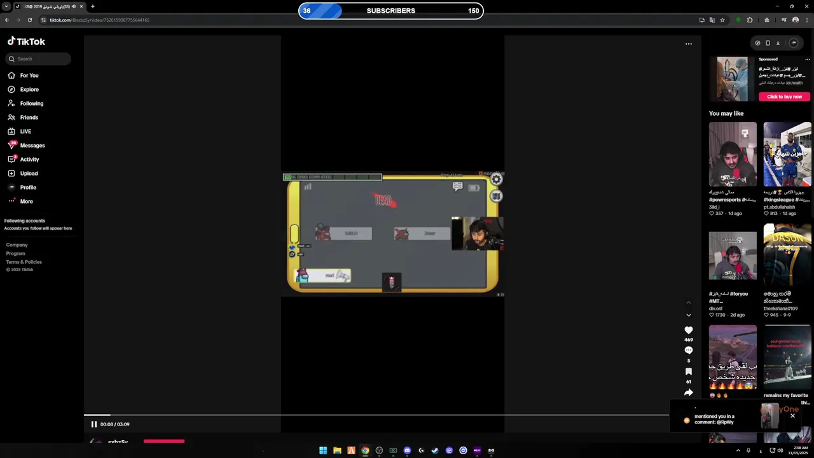Open the taskbar volume control
This screenshot has width=814, height=458.
(780, 450)
